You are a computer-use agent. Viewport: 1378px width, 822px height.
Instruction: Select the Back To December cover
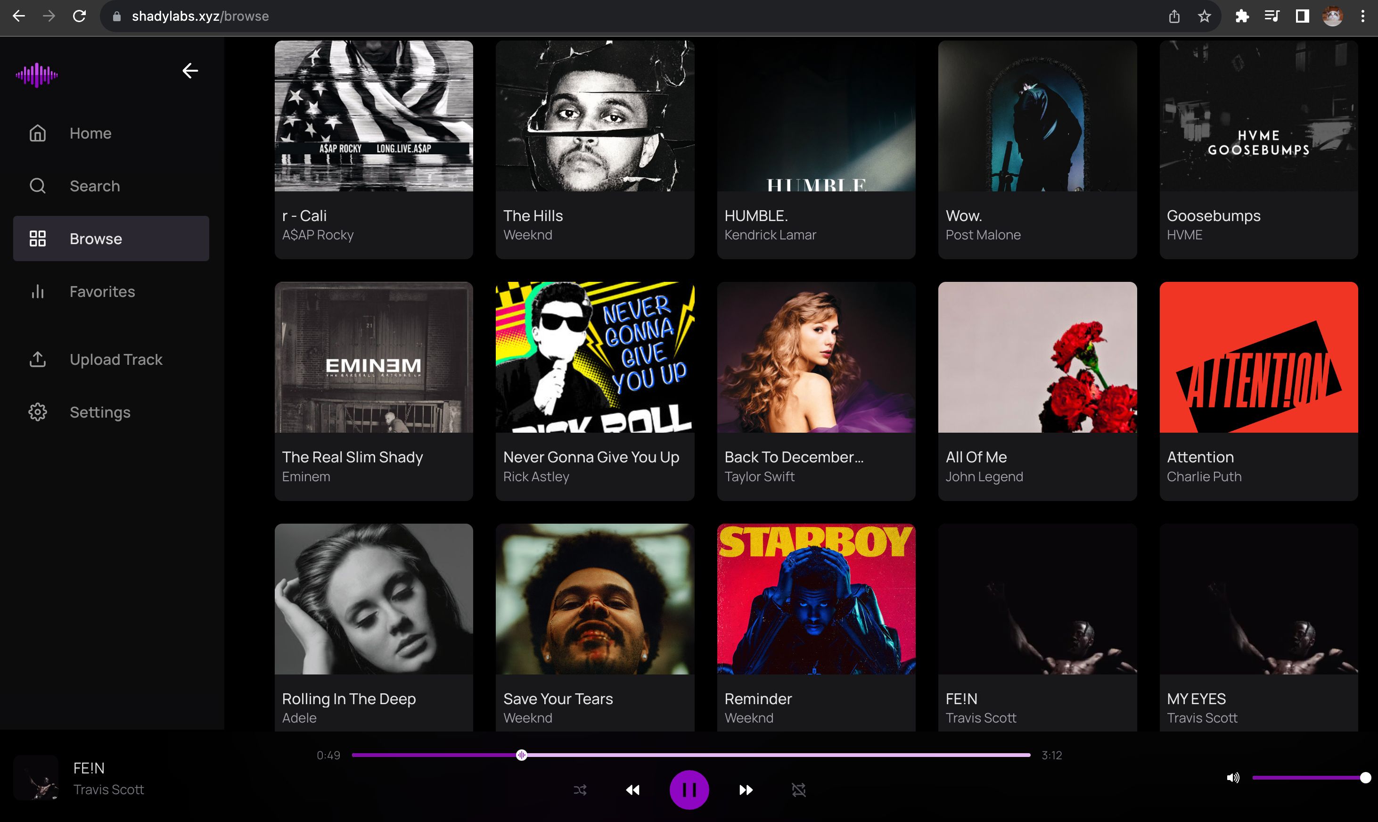[x=816, y=357]
